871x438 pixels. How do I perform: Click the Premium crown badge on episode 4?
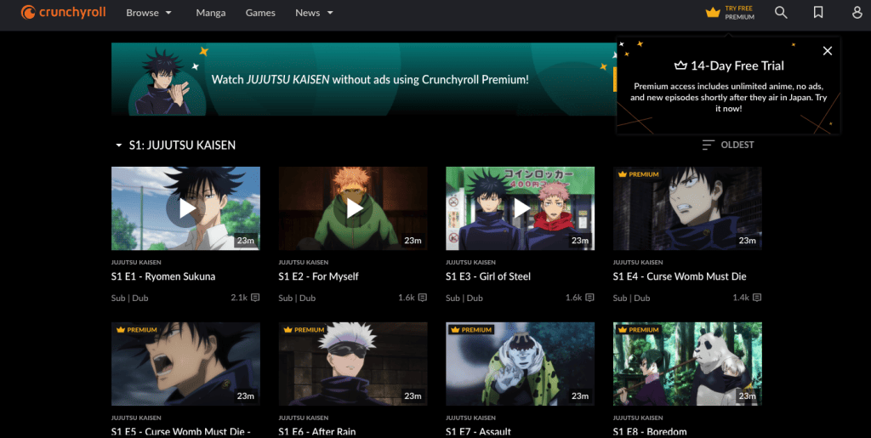(x=638, y=174)
